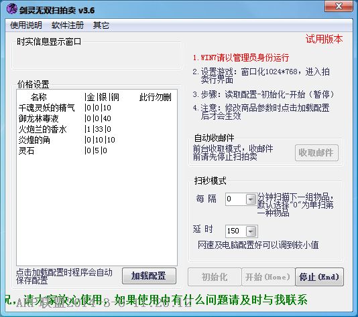358x317 pixels.
Task: Click the price values |0 |0 |40
Action: (98, 118)
